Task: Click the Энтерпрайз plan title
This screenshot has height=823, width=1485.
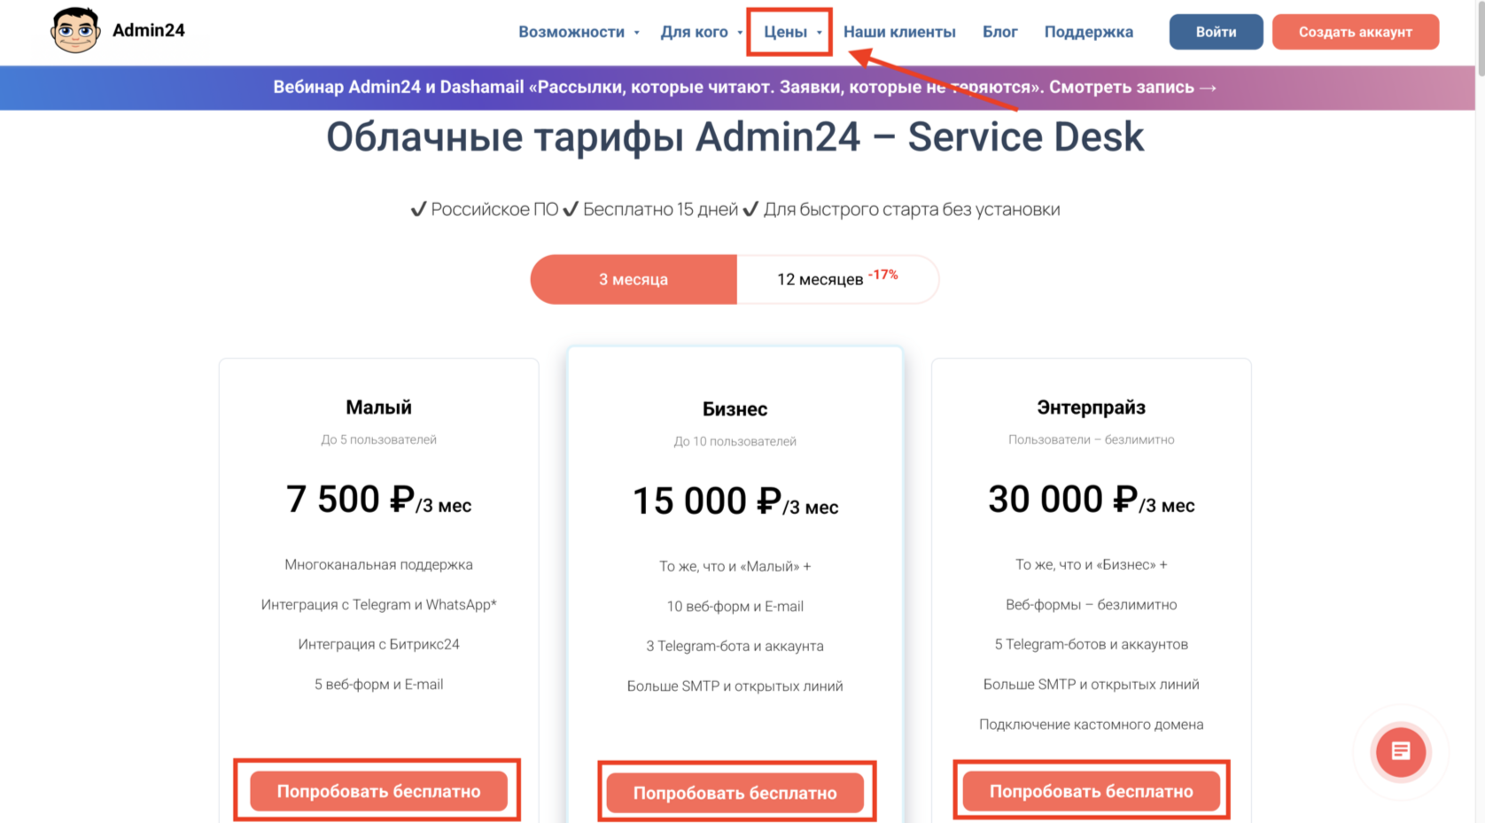Action: click(1091, 408)
